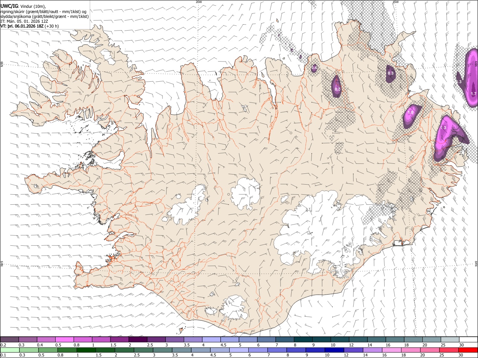478x358 pixels.
Task: Click the 0.4 snowfall value on the map
Action: [x=314, y=68]
